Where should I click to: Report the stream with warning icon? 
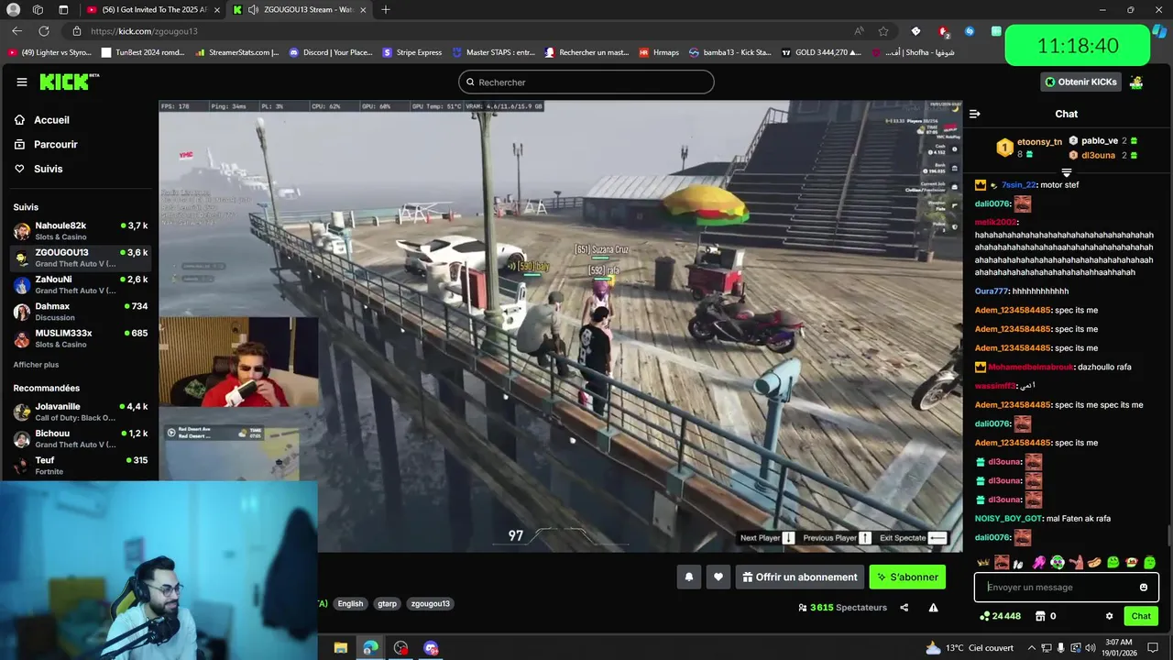933,608
